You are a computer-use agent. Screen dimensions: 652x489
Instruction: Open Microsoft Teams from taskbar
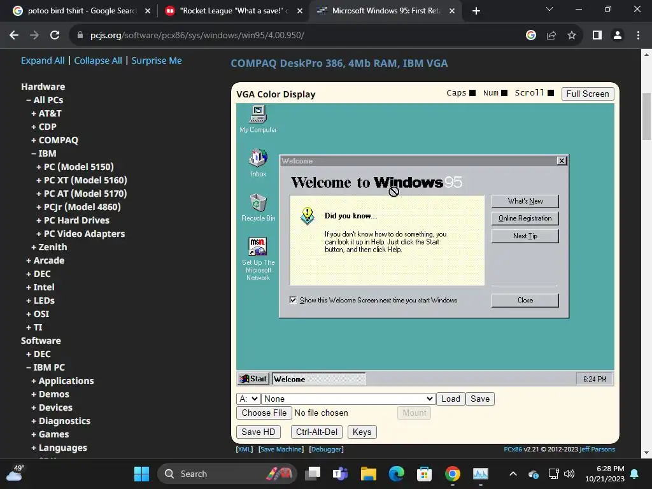click(x=341, y=474)
